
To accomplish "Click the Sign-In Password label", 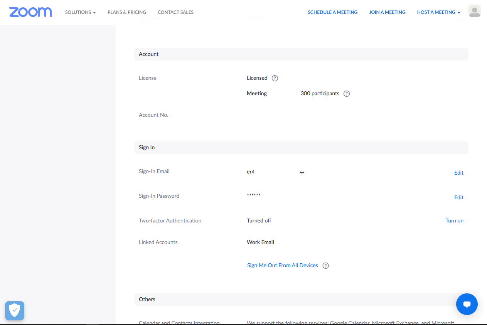I will pyautogui.click(x=159, y=196).
